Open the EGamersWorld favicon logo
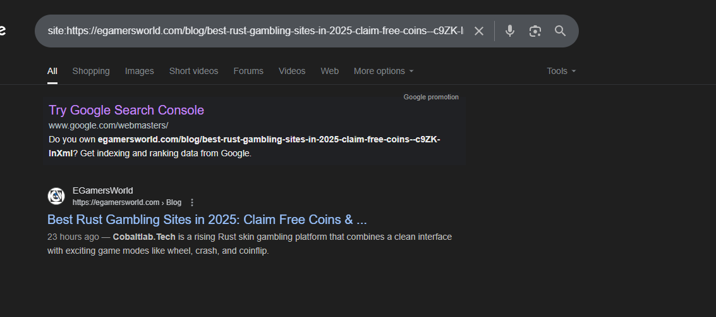This screenshot has width=716, height=317. (56, 196)
